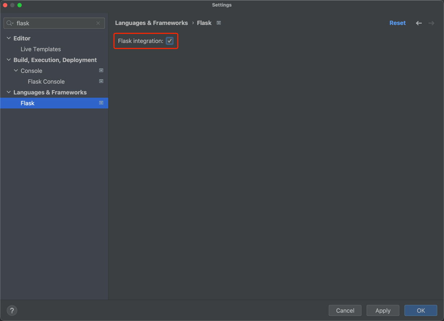This screenshot has width=444, height=321.
Task: Click the green maximize window button
Action: click(19, 5)
